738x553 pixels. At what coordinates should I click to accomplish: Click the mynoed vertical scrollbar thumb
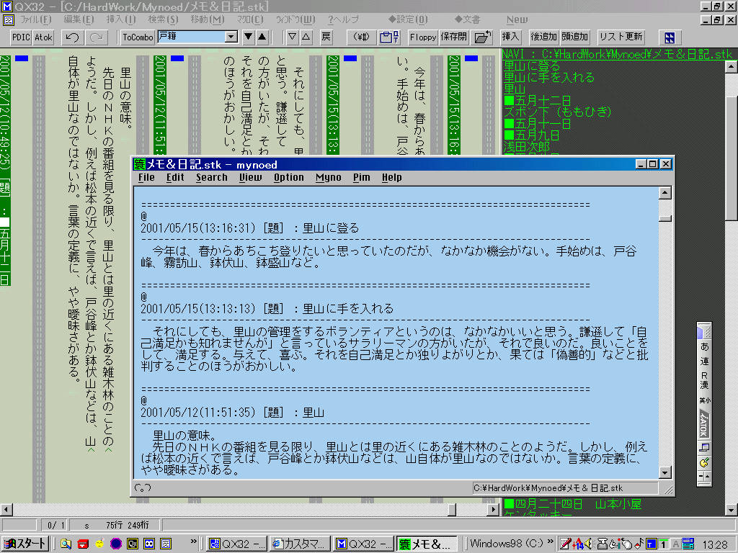click(664, 218)
